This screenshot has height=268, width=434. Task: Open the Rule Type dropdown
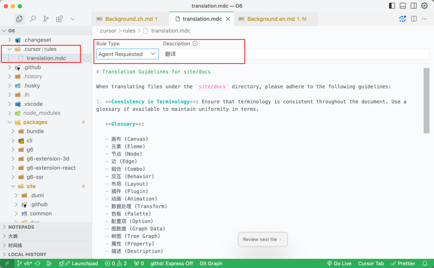tap(127, 54)
